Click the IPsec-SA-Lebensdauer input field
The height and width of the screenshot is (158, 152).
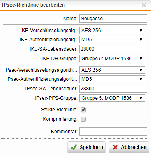[x=113, y=89]
